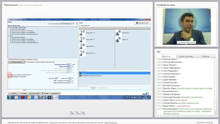The image size is (220, 124).
Task: Uncheck 'Использовать результаты расчета рабочей точки'
Action: coord(26,62)
